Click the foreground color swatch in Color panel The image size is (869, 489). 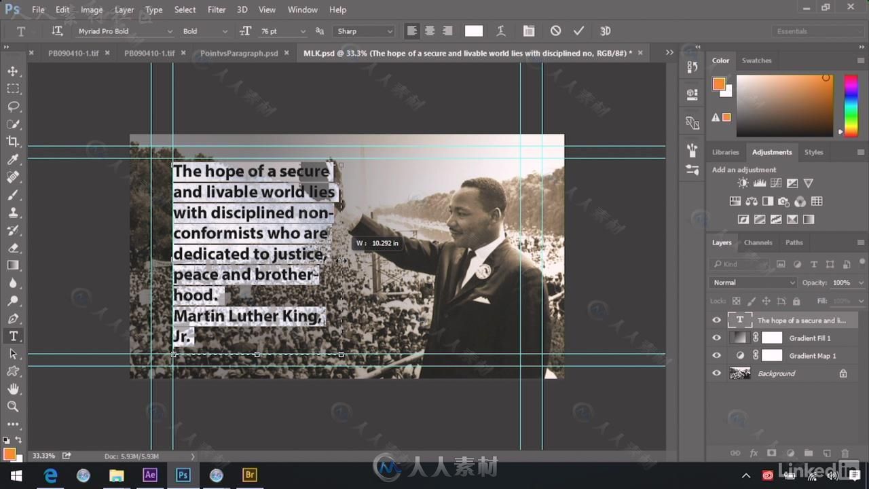[718, 84]
